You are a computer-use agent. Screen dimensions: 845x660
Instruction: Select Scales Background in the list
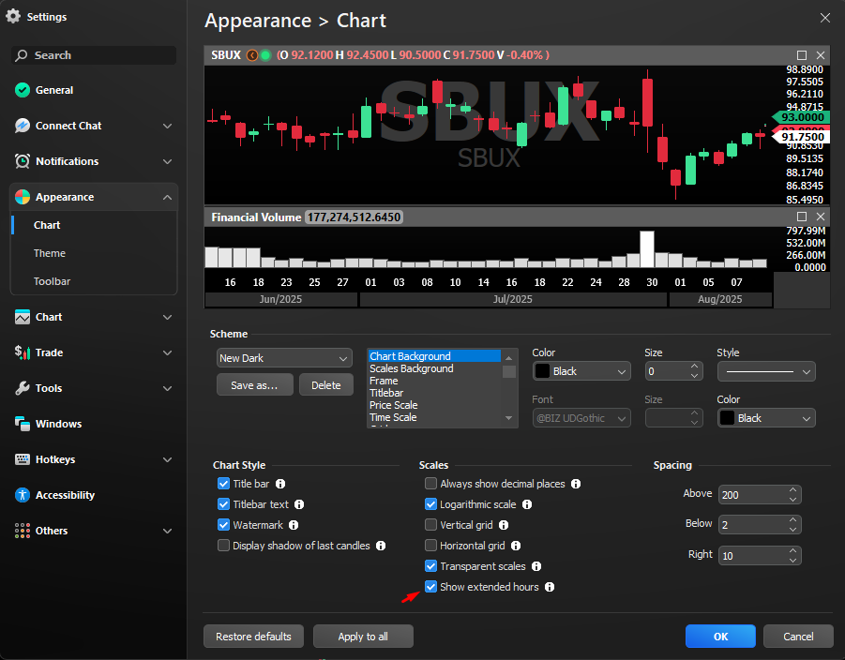411,368
